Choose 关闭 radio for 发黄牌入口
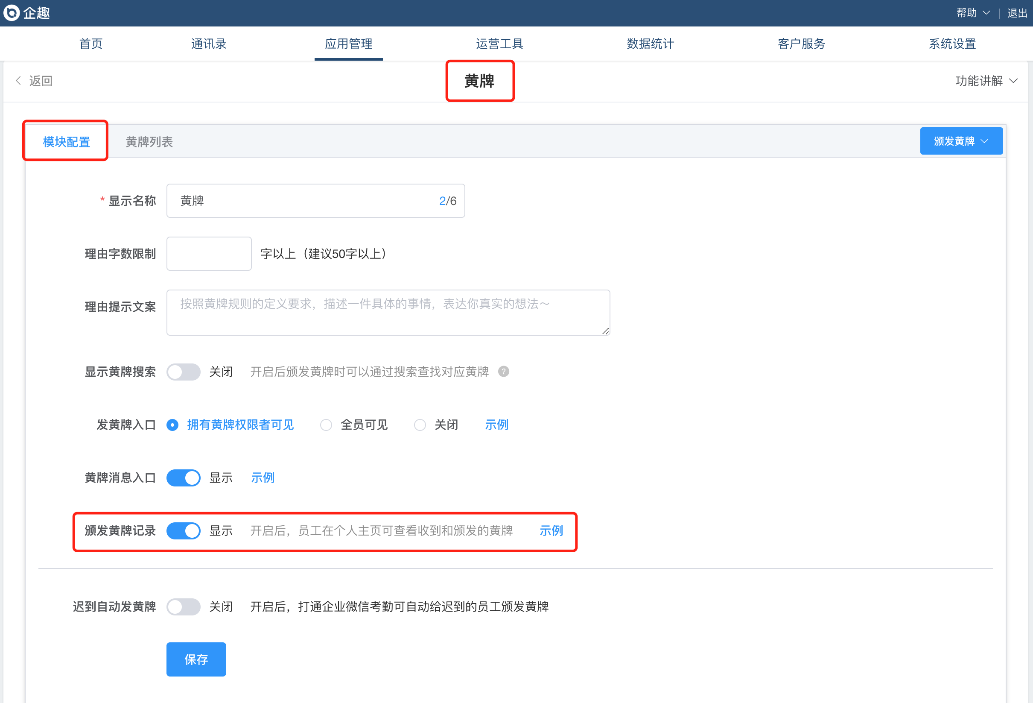Image resolution: width=1033 pixels, height=703 pixels. coord(420,425)
